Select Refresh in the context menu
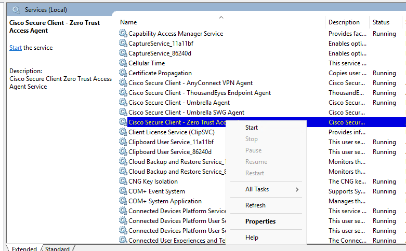The image size is (406, 251). [255, 205]
